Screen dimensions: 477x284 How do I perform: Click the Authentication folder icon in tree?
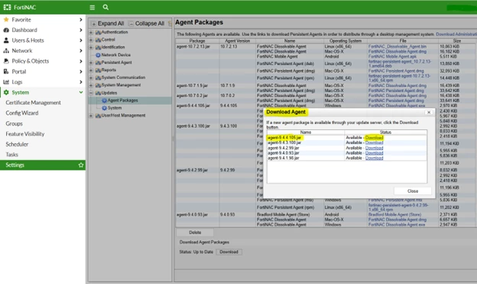coord(98,32)
